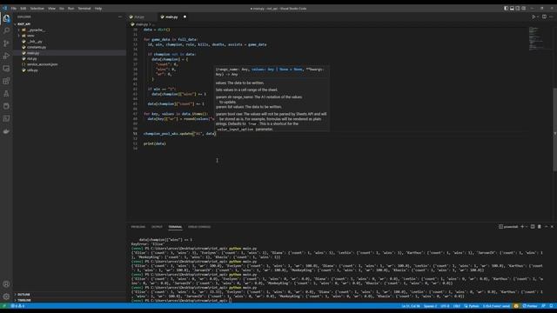Open the Run and Debug view
This screenshot has width=557, height=313.
[x=6, y=56]
